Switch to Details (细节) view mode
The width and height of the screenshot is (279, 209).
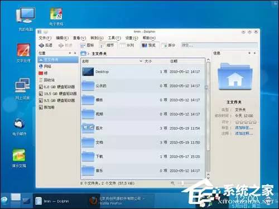[x=107, y=45]
